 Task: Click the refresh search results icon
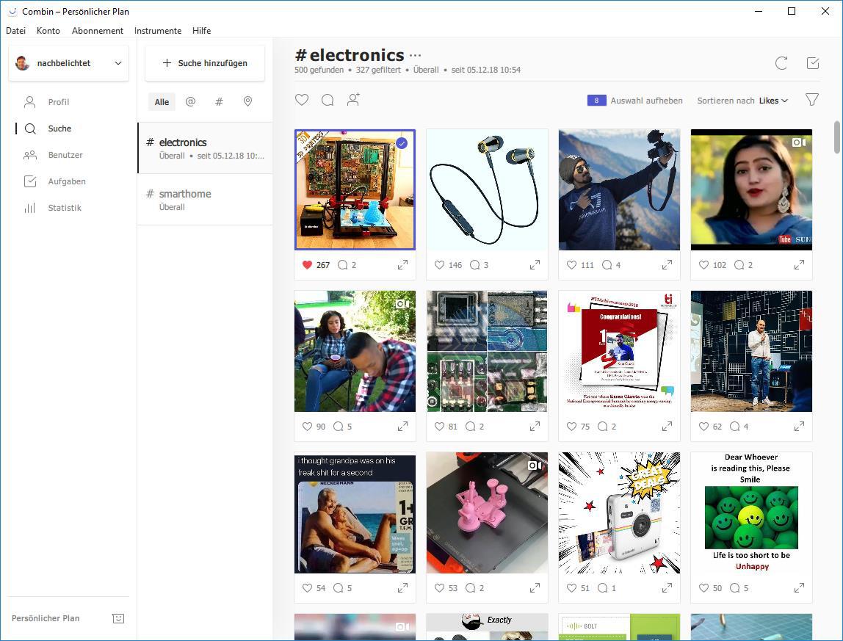(781, 63)
